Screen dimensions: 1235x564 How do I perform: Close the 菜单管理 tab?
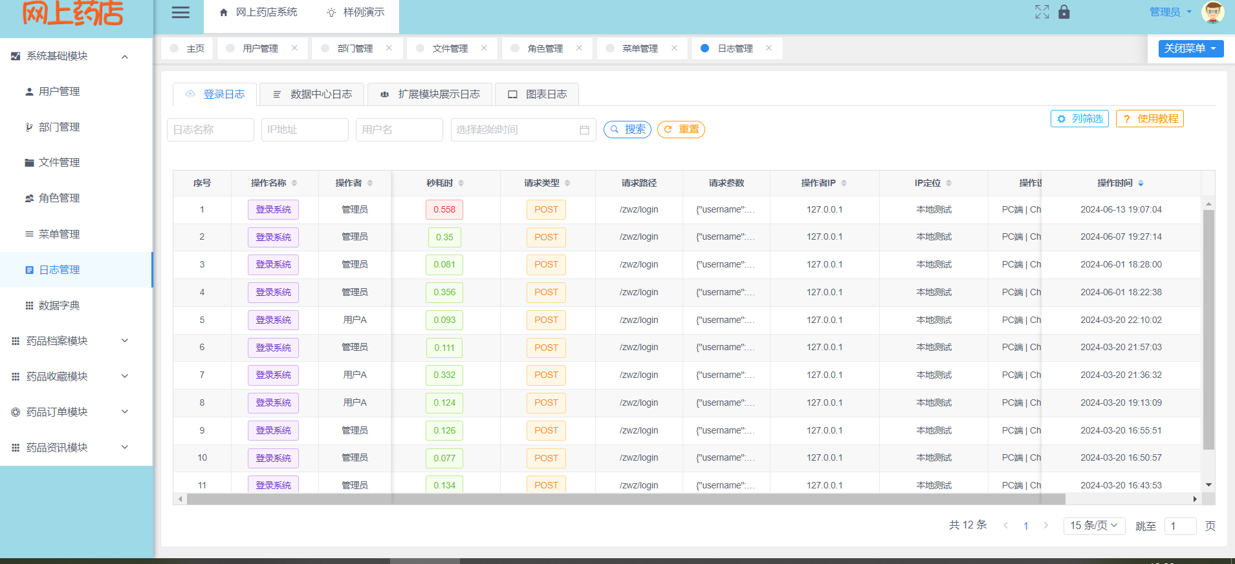tap(674, 48)
